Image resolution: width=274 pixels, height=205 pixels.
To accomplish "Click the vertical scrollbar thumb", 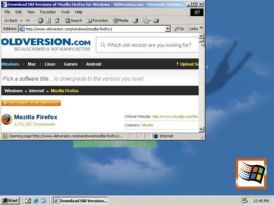I will coord(201,41).
